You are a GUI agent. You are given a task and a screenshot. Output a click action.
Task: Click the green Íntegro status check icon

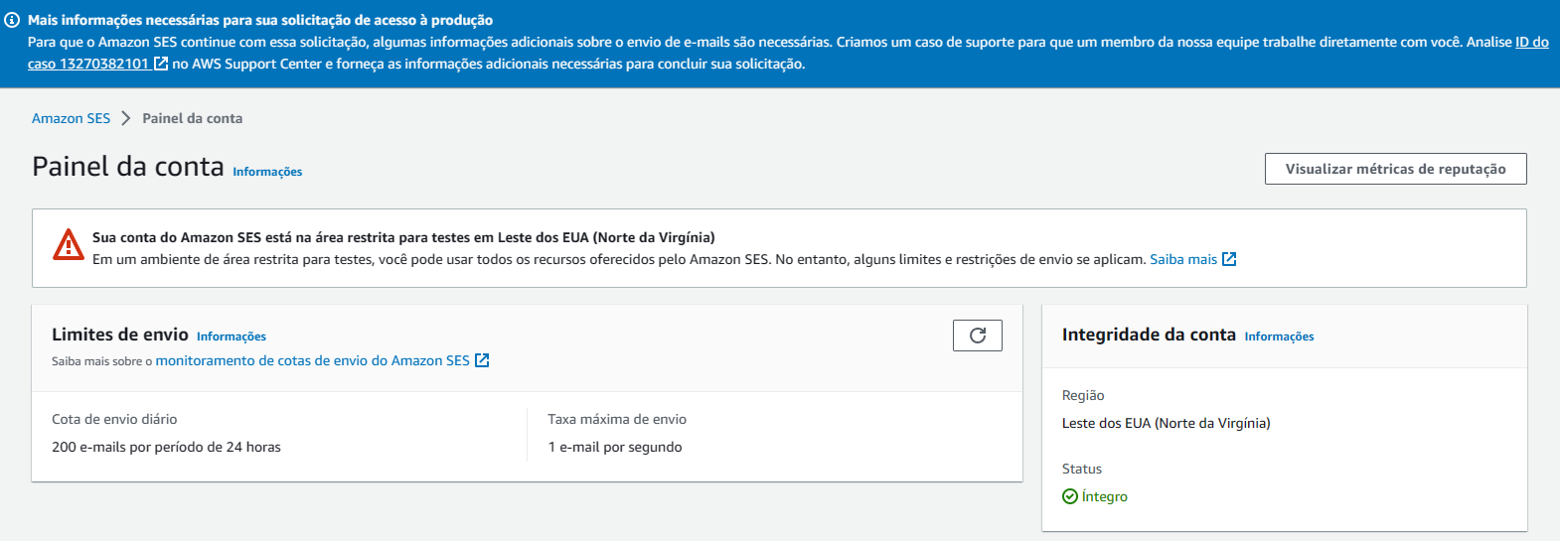(x=1070, y=496)
